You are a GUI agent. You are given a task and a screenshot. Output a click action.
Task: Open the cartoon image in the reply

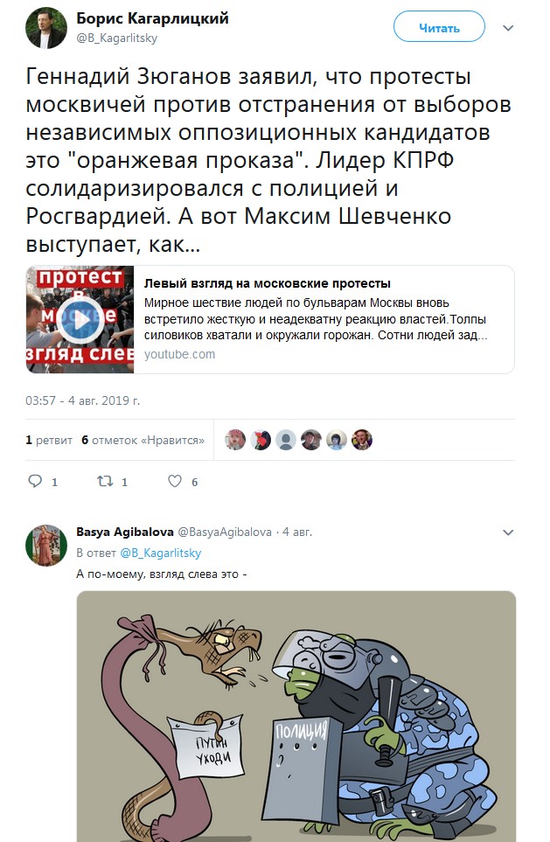296,716
